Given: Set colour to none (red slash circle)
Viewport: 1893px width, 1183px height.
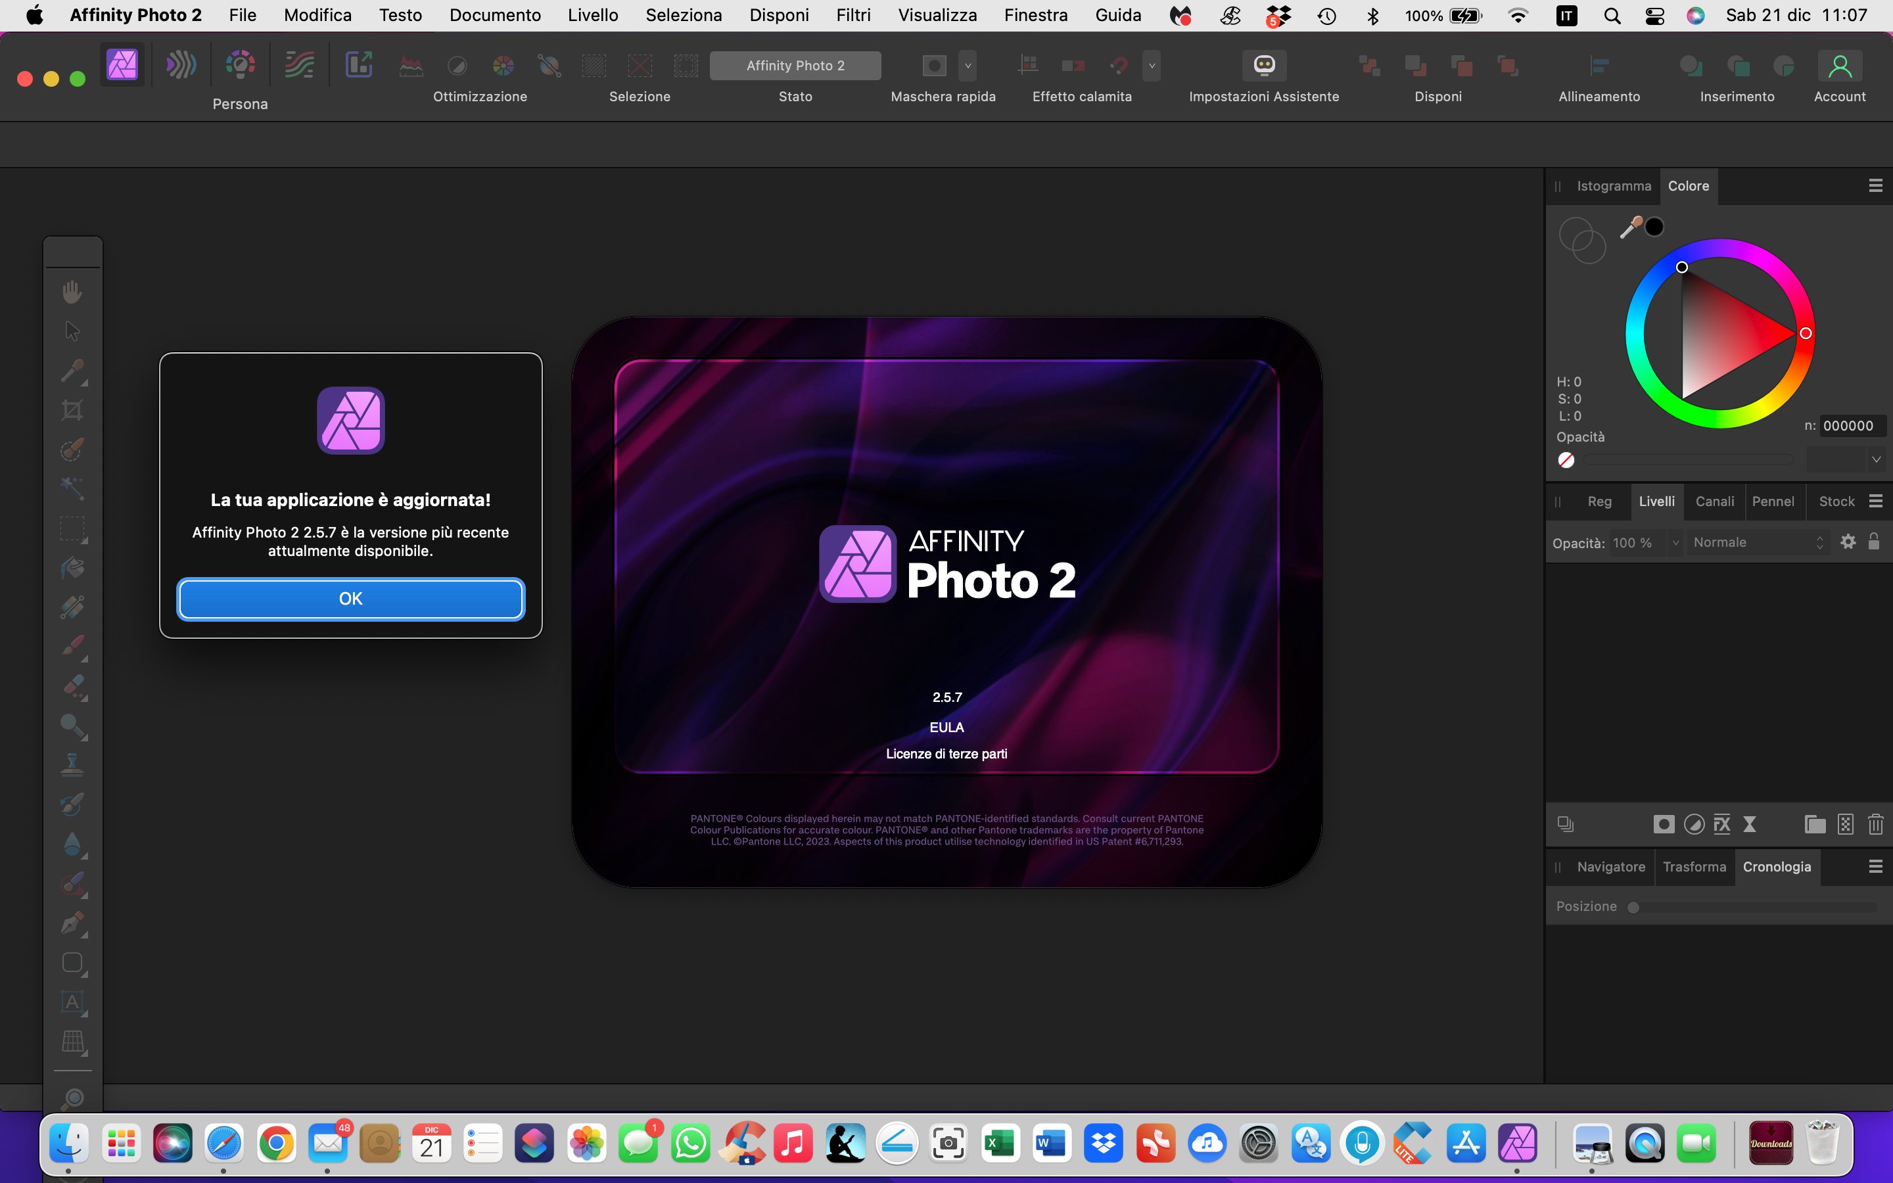Looking at the screenshot, I should (x=1565, y=460).
